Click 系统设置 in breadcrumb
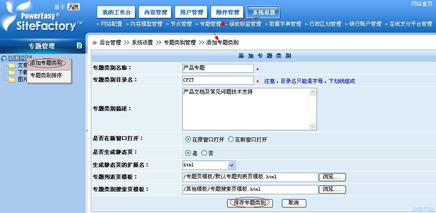The width and height of the screenshot is (436, 213). pos(143,42)
